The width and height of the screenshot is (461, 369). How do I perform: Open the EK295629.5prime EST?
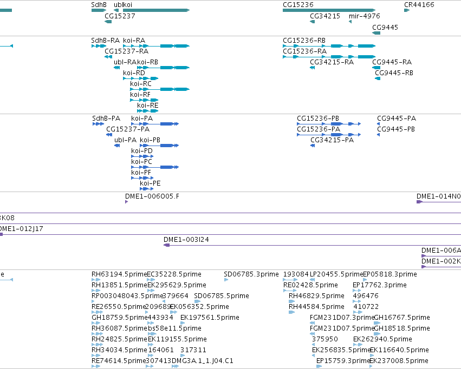coord(151,291)
